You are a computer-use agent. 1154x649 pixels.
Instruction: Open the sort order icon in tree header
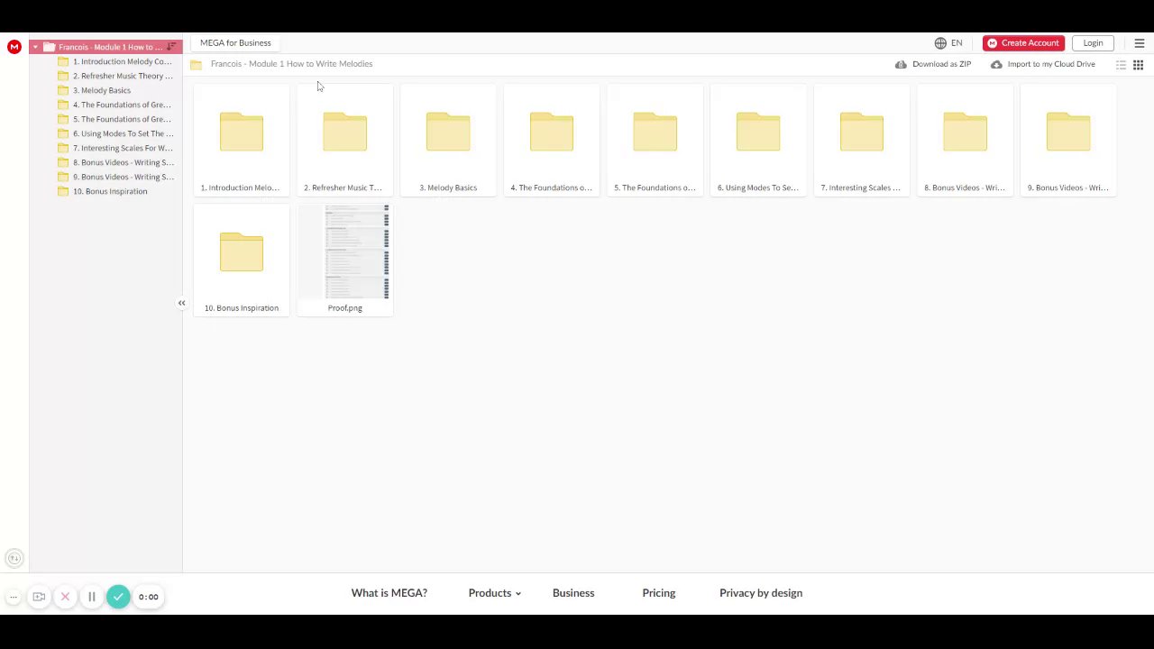171,47
